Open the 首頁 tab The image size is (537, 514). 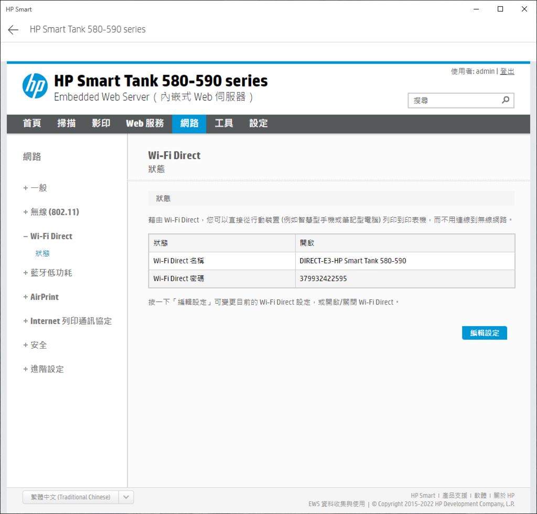[x=32, y=124]
